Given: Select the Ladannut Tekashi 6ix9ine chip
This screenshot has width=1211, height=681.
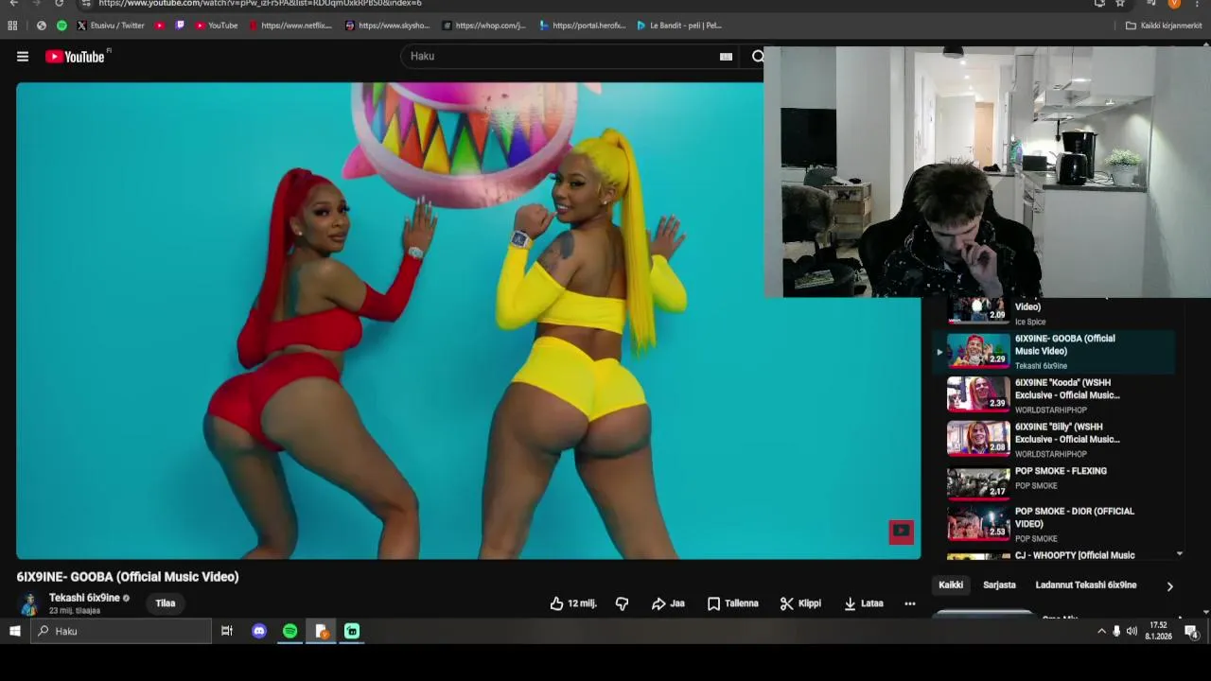Looking at the screenshot, I should 1086,585.
